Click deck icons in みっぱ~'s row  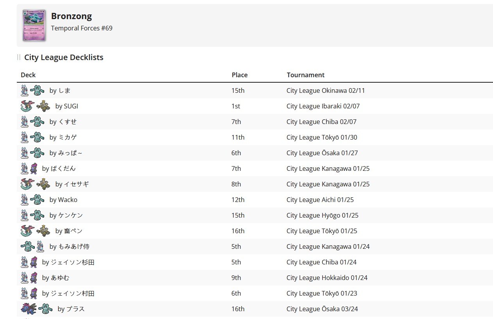click(x=32, y=153)
